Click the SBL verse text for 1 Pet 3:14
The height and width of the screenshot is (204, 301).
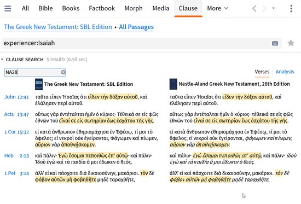pos(95,176)
